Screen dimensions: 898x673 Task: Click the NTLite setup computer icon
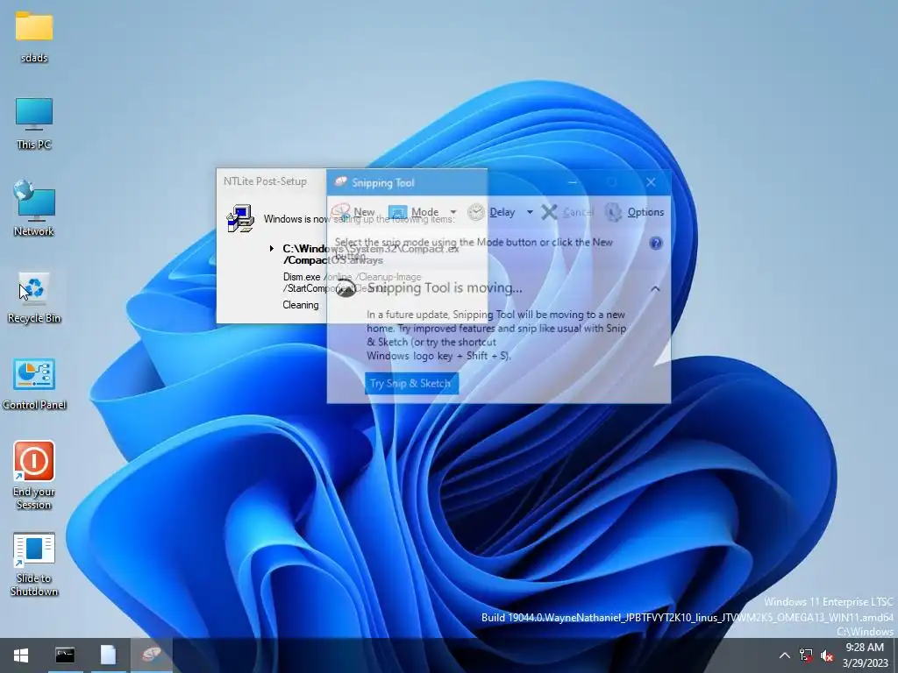coord(240,218)
